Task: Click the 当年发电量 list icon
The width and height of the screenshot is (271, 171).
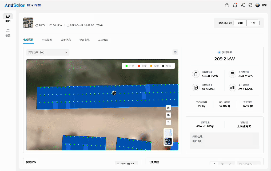Action: [x=196, y=87]
